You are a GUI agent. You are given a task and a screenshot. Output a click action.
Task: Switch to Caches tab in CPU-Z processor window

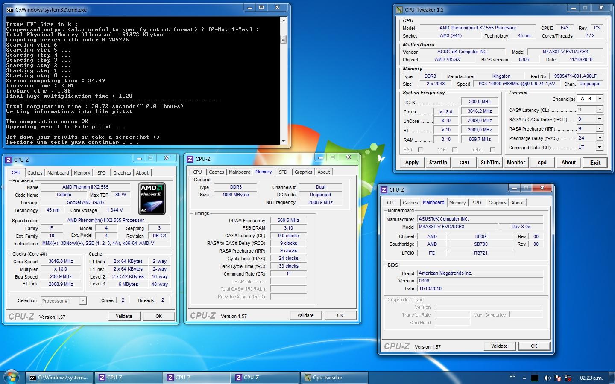tap(35, 173)
